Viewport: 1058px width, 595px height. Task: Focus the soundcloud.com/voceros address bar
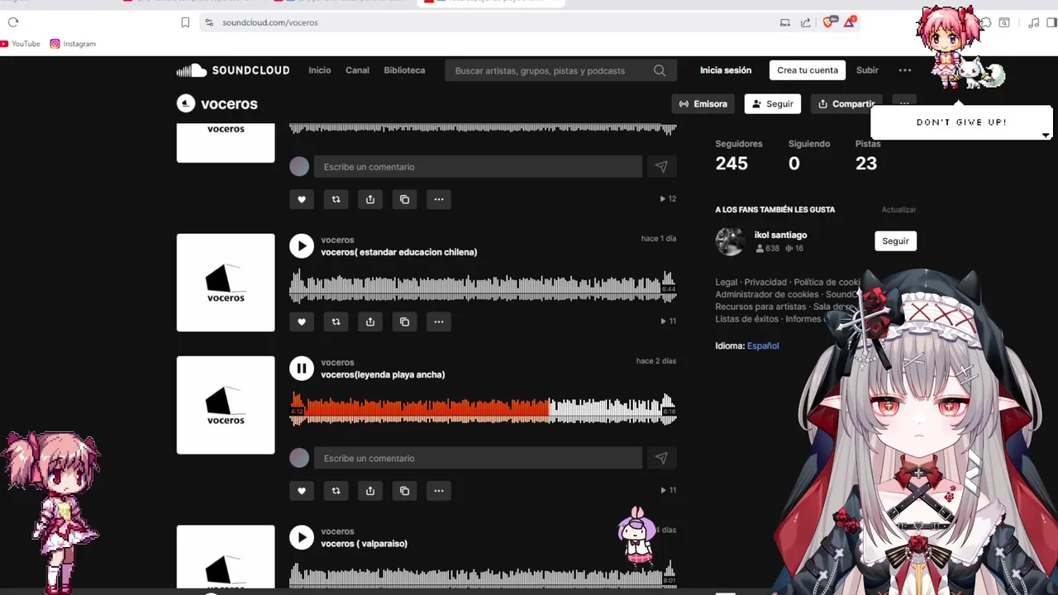pyautogui.click(x=488, y=22)
